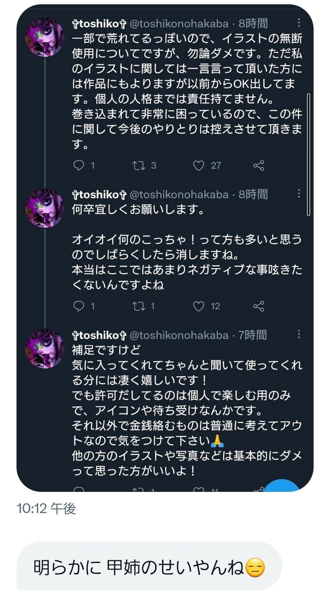
Task: Click the 7時間 timestamp on third tweet
Action: click(x=253, y=335)
